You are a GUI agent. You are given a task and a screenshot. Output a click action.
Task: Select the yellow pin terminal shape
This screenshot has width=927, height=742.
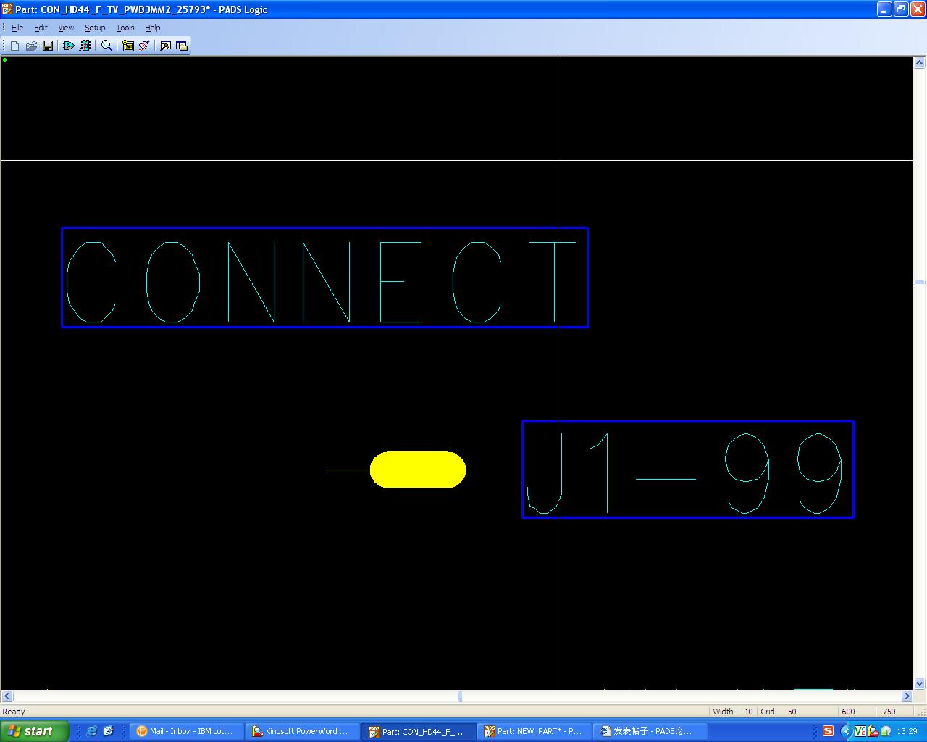(x=418, y=470)
